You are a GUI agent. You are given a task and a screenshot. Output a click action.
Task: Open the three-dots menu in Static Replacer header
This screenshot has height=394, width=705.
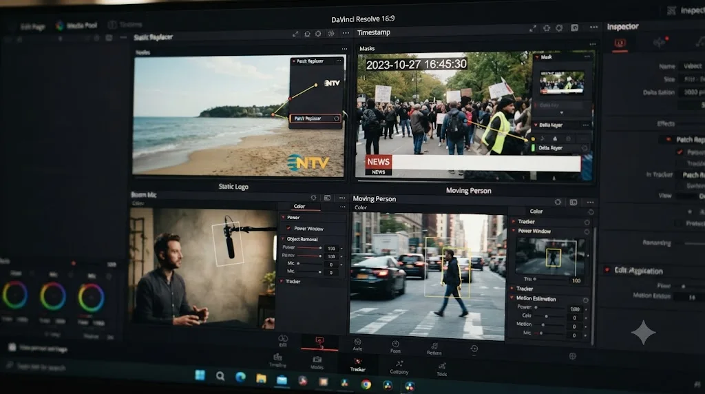346,33
